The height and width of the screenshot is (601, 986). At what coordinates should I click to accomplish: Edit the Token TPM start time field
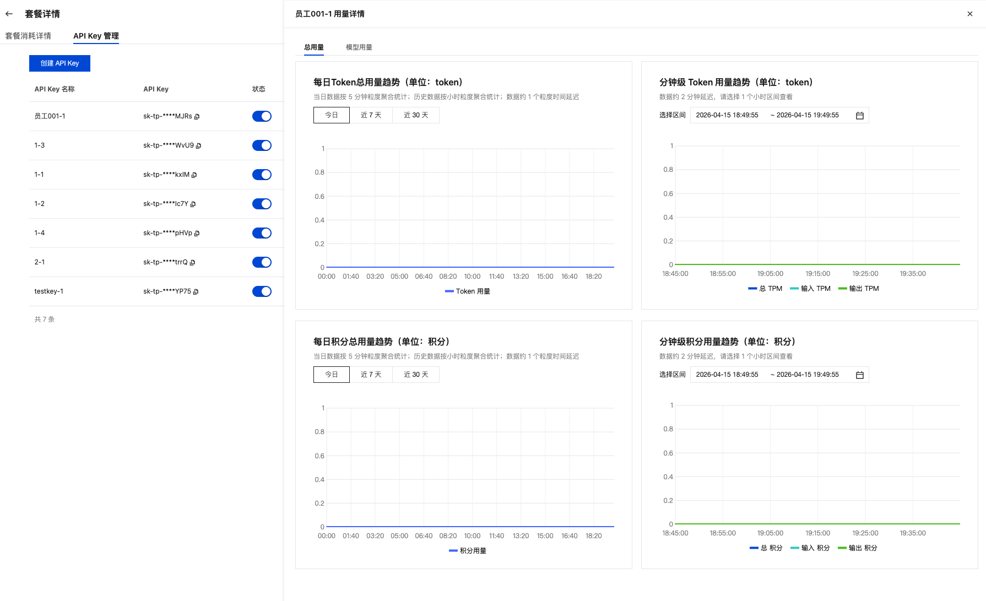727,115
